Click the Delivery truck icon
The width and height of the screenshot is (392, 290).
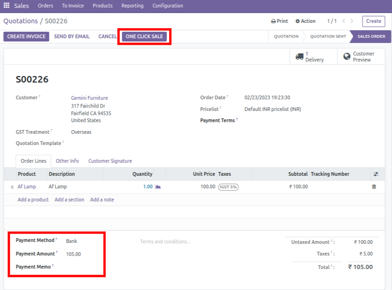(299, 56)
